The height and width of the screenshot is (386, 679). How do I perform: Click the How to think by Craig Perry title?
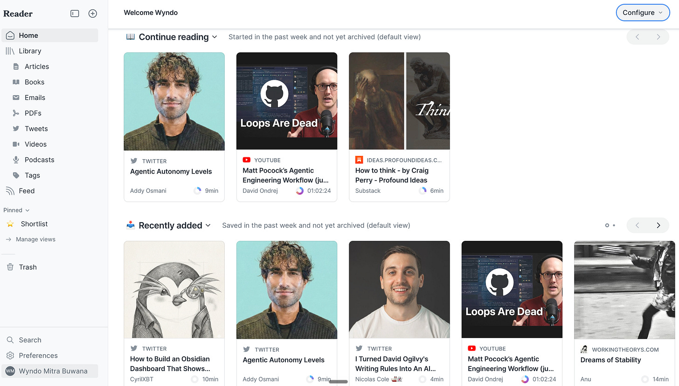coord(392,175)
